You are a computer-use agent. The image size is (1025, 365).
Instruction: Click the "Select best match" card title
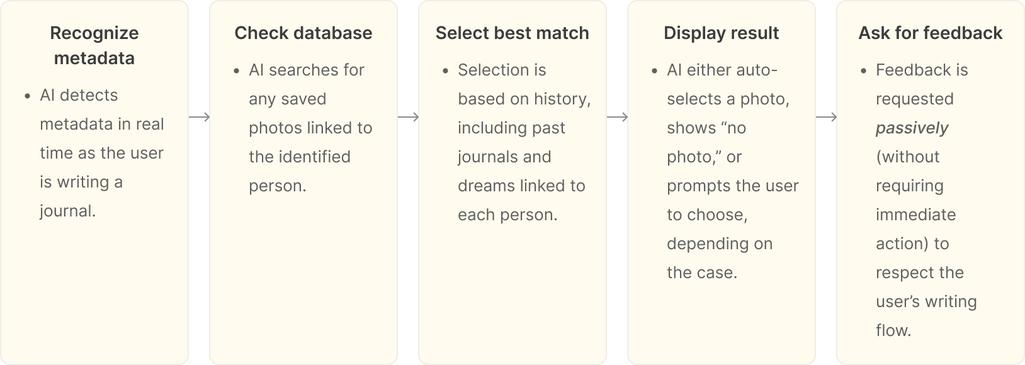coord(512,33)
